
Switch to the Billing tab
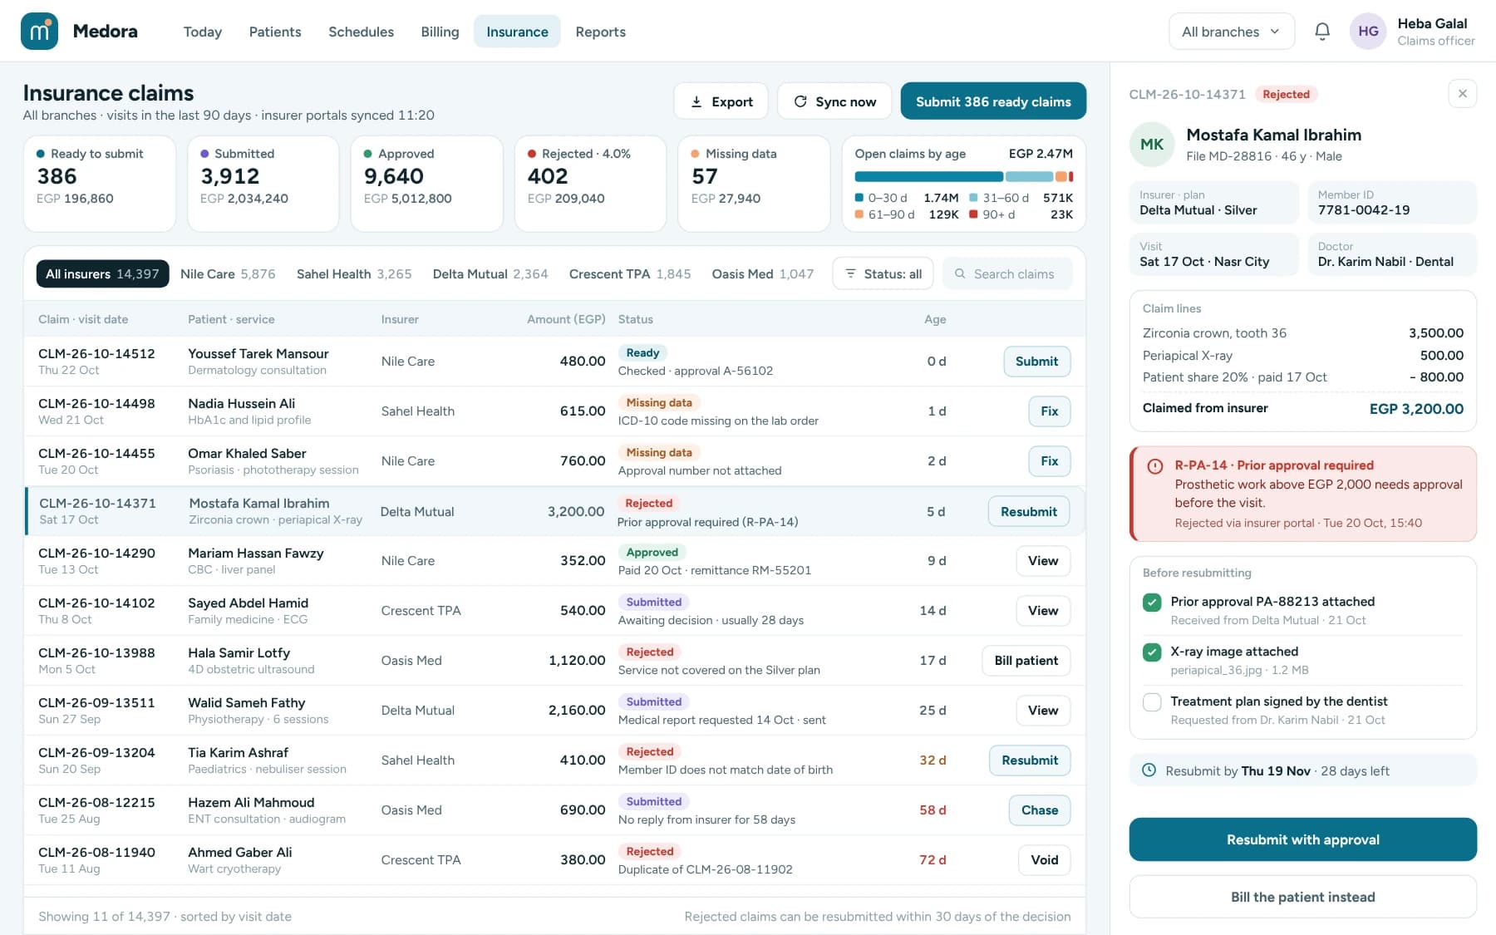coord(440,32)
